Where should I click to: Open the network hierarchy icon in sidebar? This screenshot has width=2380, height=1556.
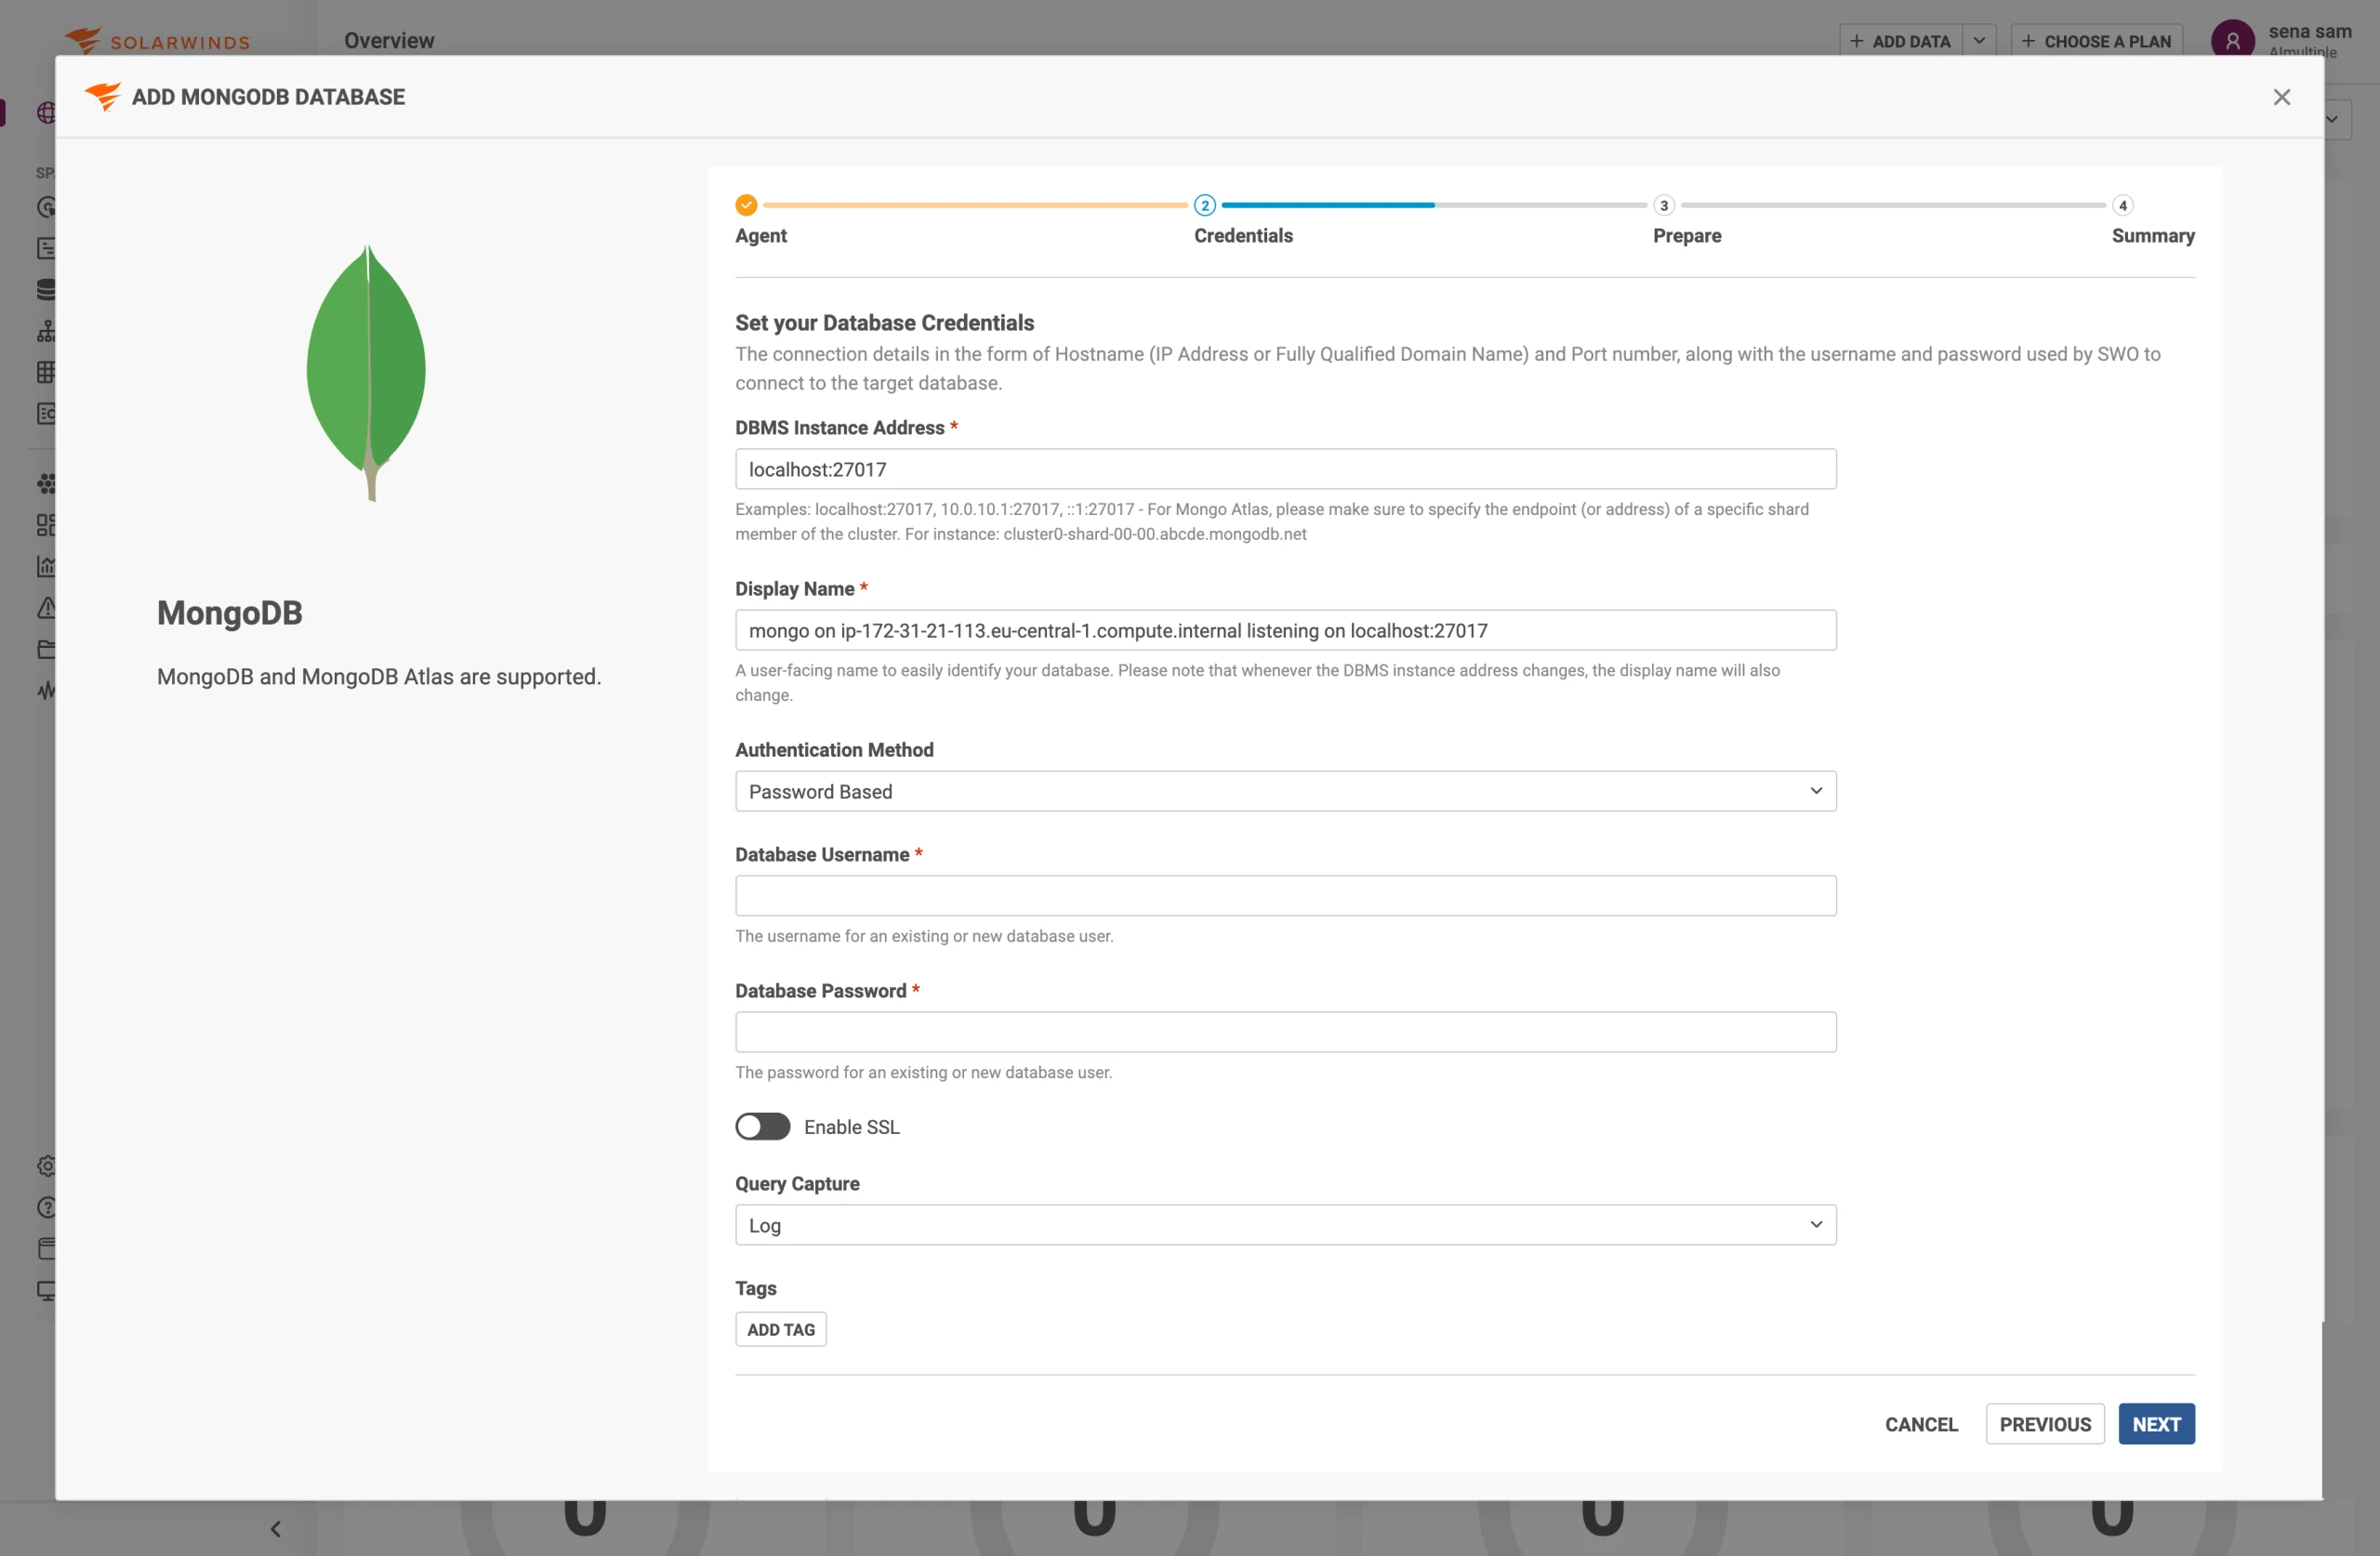(46, 331)
